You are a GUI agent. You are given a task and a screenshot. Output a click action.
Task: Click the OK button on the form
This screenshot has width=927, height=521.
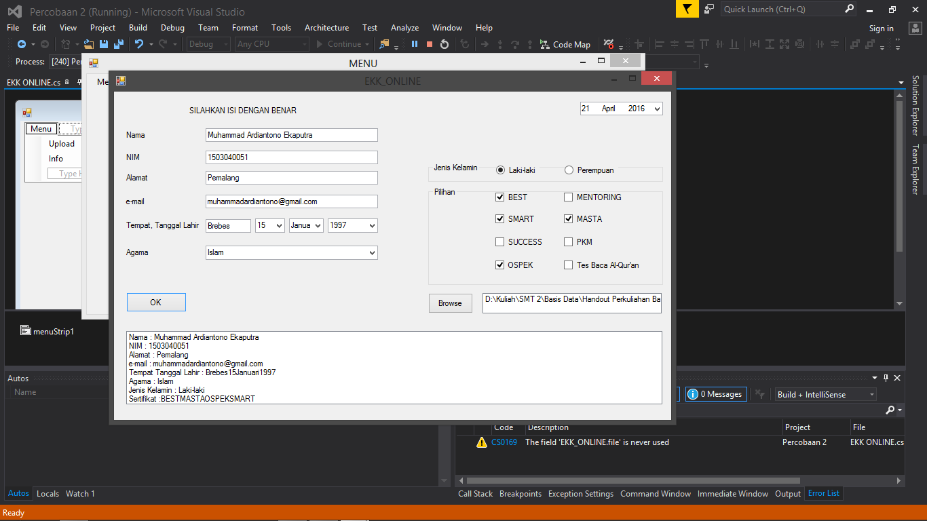[156, 302]
